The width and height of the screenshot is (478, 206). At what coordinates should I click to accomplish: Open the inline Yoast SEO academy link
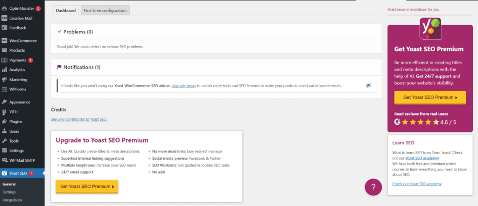point(422,158)
